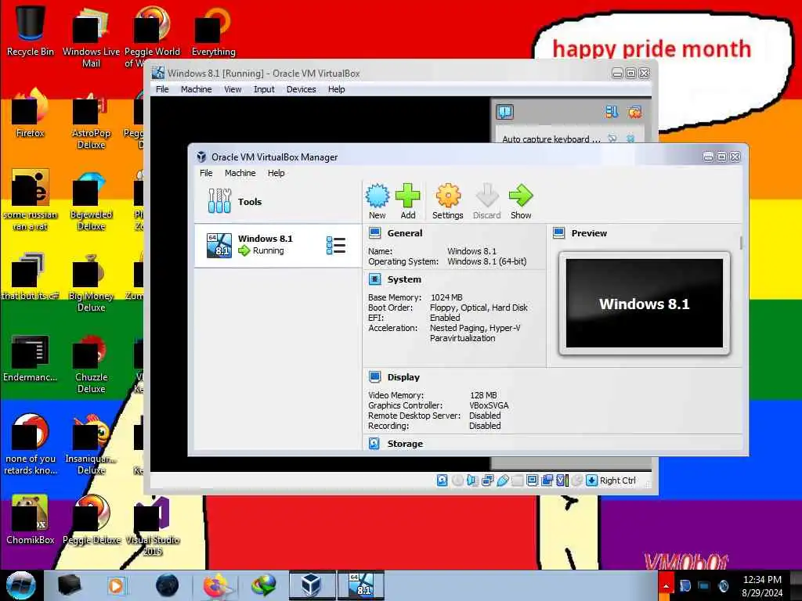Click the VirtualBox Manager cube taskbar button
This screenshot has width=802, height=601.
(x=312, y=585)
